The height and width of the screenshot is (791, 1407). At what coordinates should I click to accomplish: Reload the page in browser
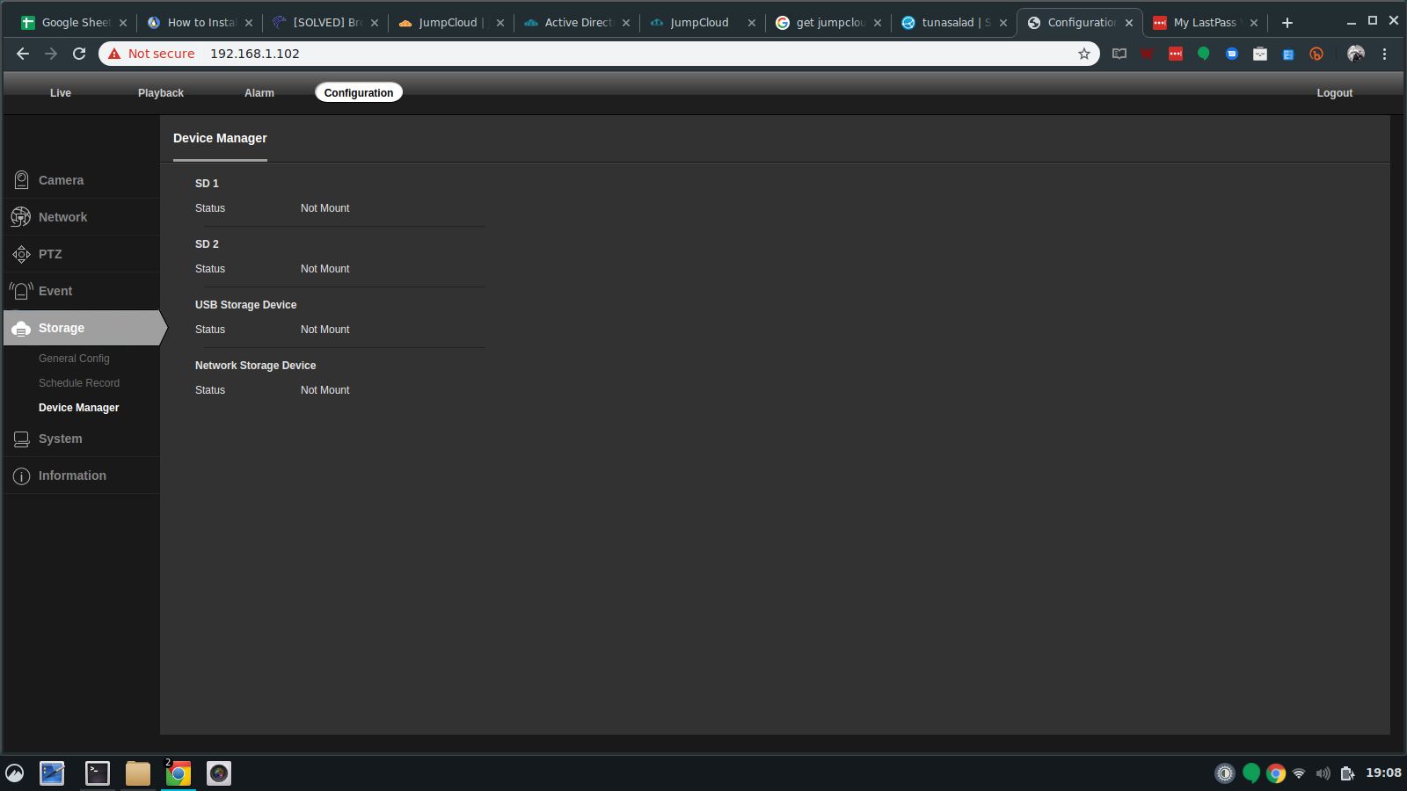79,54
